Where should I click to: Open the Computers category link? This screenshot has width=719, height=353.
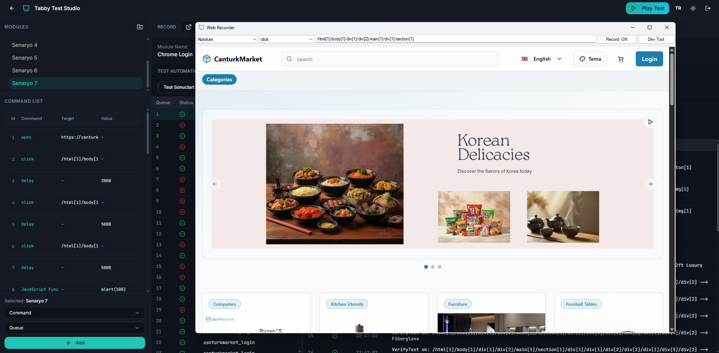pos(225,304)
